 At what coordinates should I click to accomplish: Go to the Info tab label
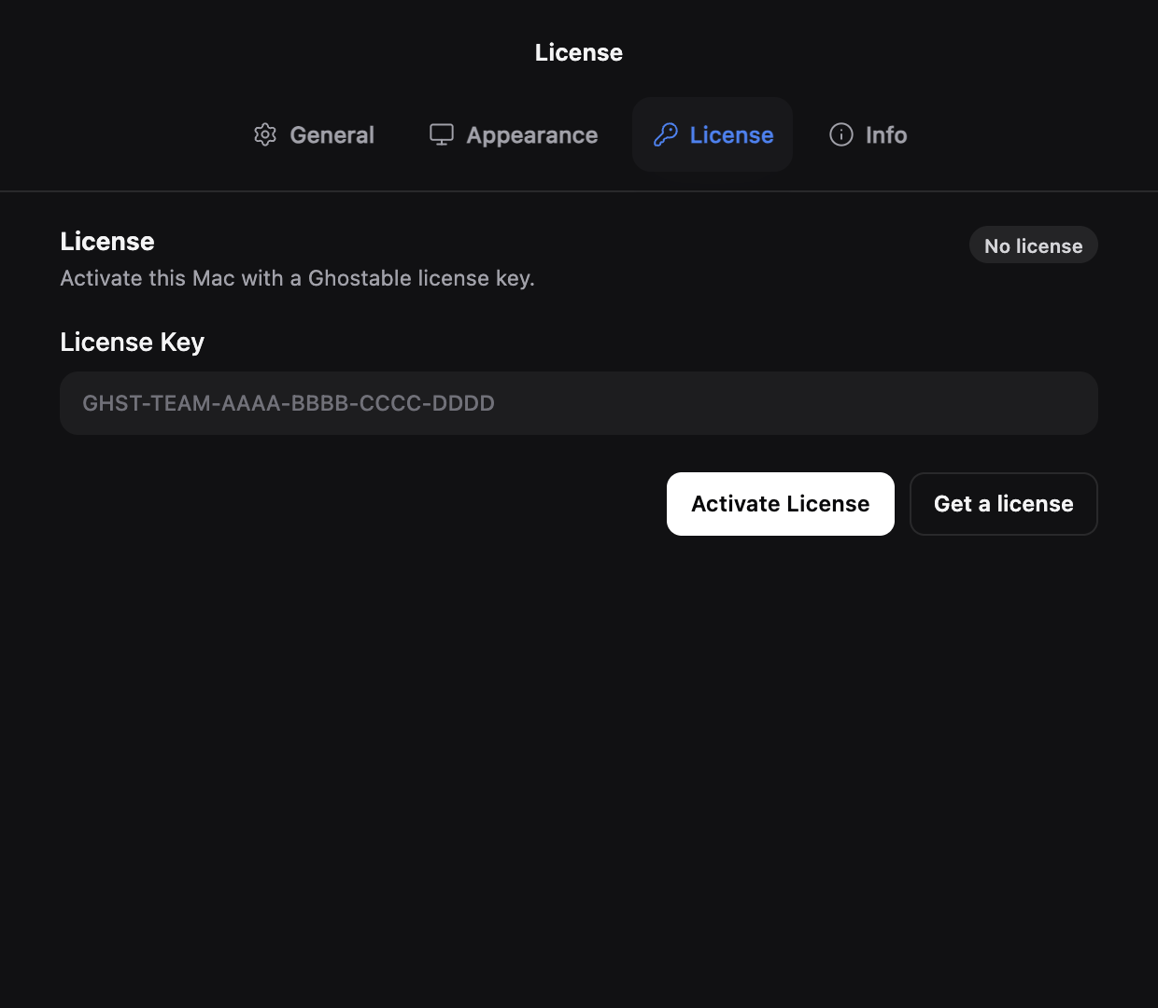click(x=886, y=135)
